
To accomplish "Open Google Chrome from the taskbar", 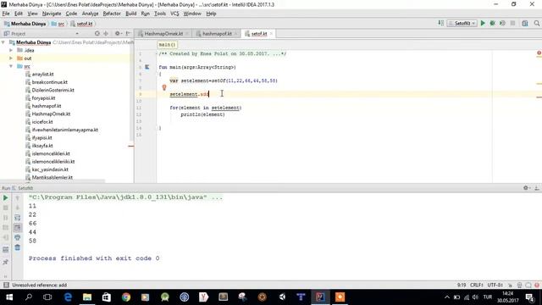I will [x=126, y=297].
